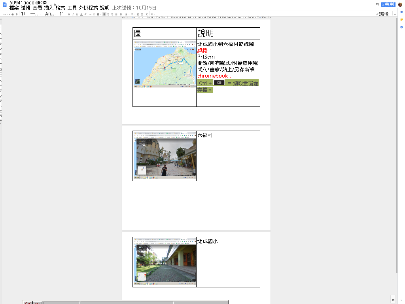Open the Tasks side panel icon

tap(402, 27)
